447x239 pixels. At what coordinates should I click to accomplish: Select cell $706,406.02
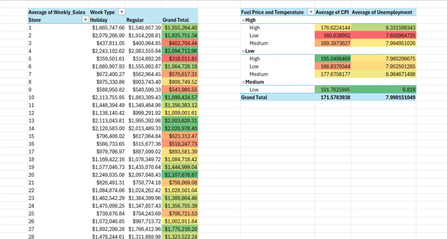[x=108, y=136]
